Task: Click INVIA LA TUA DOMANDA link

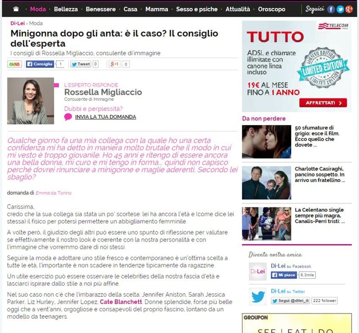Action: tap(105, 117)
